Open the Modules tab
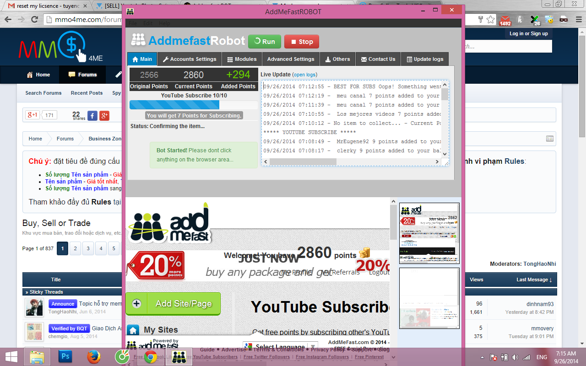Screen dimensions: 586x366 pyautogui.click(x=242, y=59)
